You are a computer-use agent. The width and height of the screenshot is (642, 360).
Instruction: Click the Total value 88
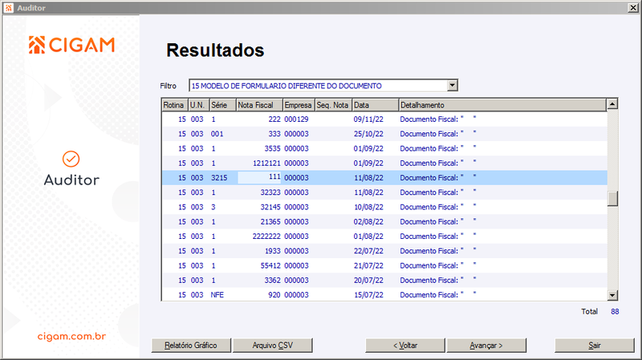(x=615, y=311)
